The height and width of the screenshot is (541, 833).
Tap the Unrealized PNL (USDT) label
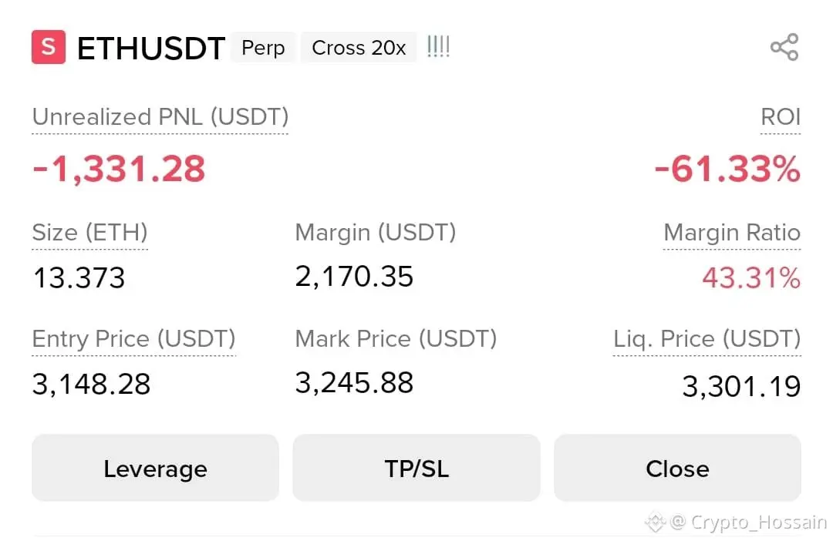160,117
